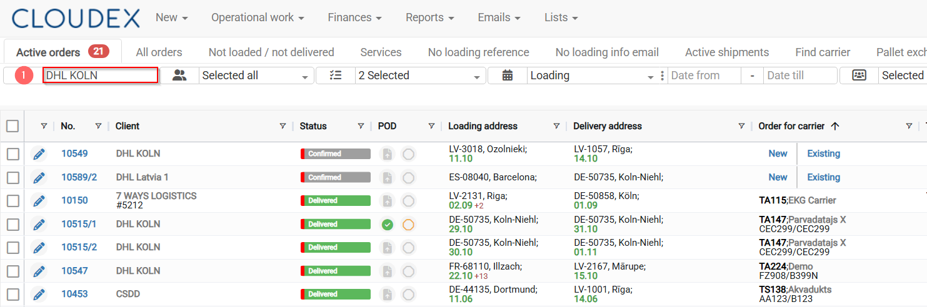Image resolution: width=927 pixels, height=307 pixels.
Task: Click the calendar icon beside Loading
Action: point(508,76)
